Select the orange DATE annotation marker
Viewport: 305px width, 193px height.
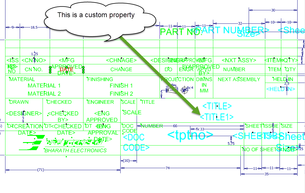pos(67,69)
